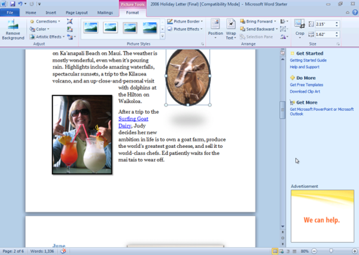Viewport: 359px width, 255px height.
Task: Click the Download Clip Art link
Action: 306,92
